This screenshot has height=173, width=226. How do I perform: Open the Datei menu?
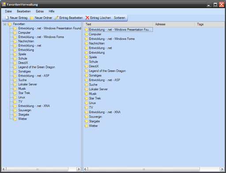8,11
